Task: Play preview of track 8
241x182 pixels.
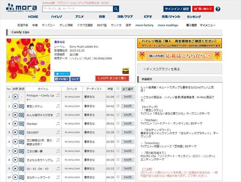Action: pyautogui.click(x=15, y=160)
